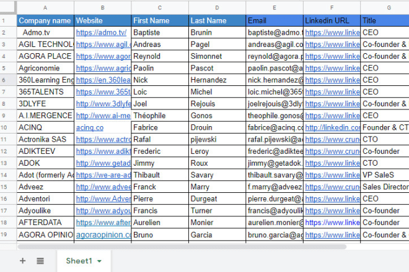
Task: Select the Website header cell
Action: [x=102, y=20]
